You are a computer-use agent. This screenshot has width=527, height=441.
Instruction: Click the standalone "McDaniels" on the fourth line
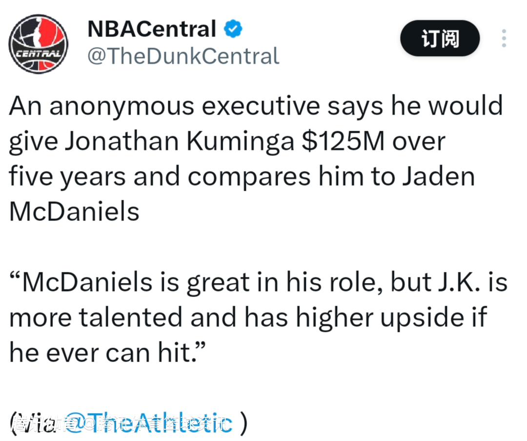tap(74, 211)
